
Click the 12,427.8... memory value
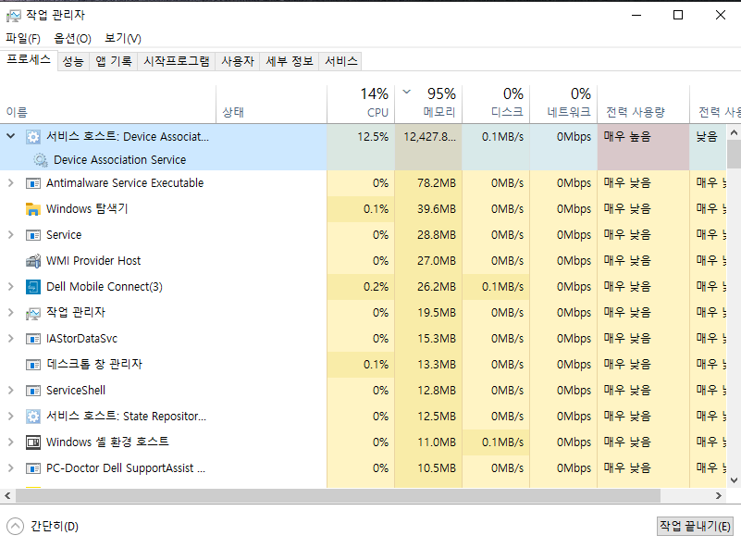click(429, 137)
